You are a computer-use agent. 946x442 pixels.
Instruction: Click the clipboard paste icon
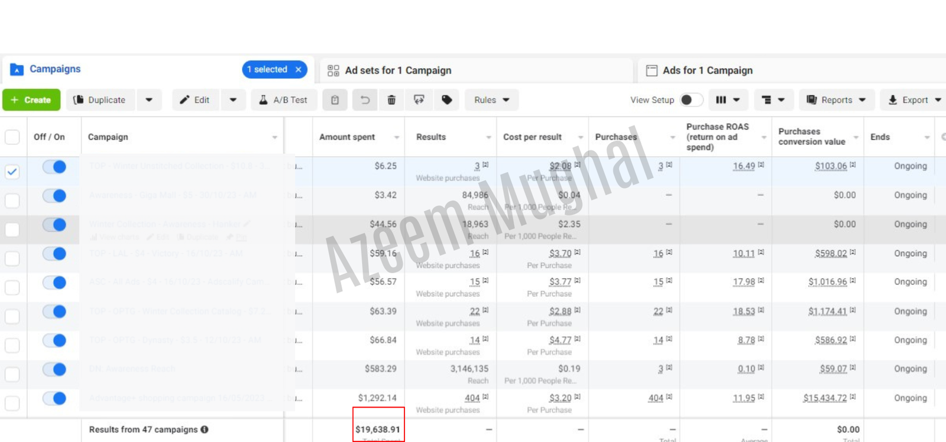click(x=335, y=100)
